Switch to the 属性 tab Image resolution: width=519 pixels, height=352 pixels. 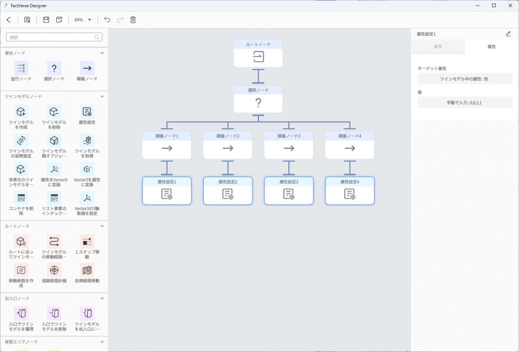491,46
